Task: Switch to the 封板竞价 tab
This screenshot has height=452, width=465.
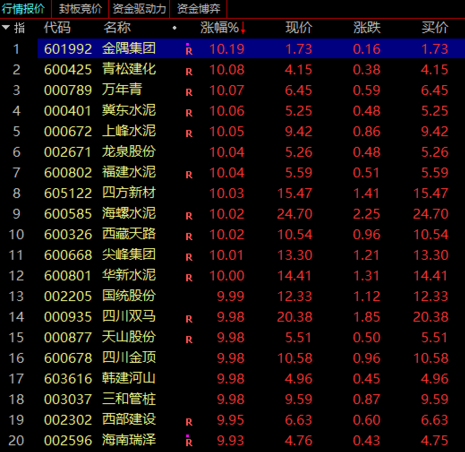Action: click(x=81, y=9)
